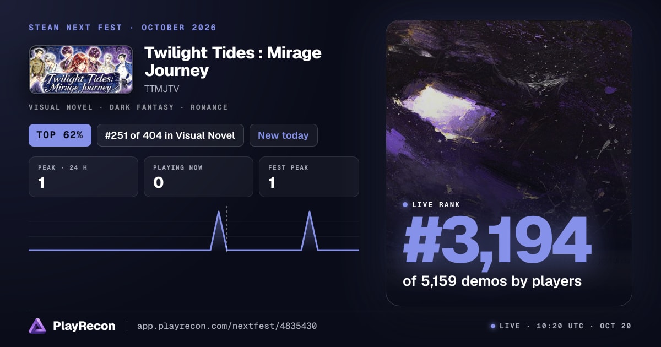The image size is (661, 347).
Task: Click the OCT 20 date in footer
Action: 616,326
